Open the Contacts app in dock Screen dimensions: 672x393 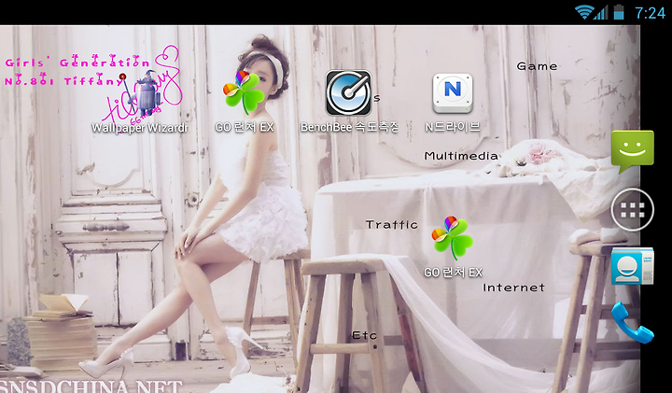(633, 266)
